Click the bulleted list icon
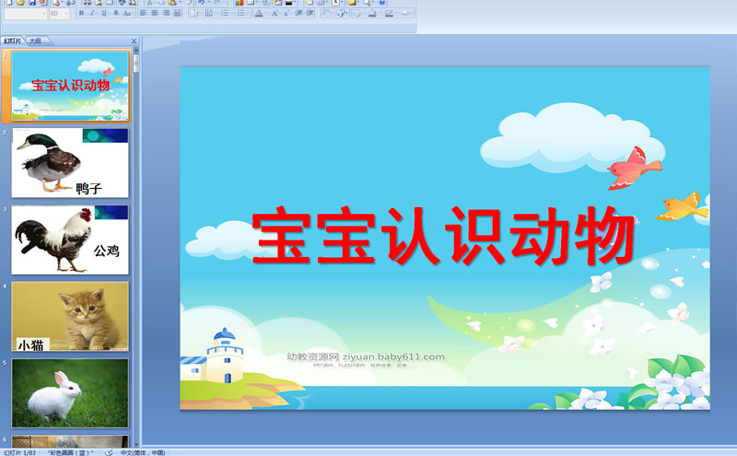 [x=240, y=13]
